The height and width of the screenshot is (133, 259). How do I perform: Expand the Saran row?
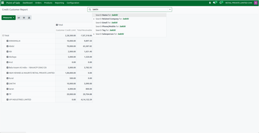pyautogui.click(x=7, y=89)
